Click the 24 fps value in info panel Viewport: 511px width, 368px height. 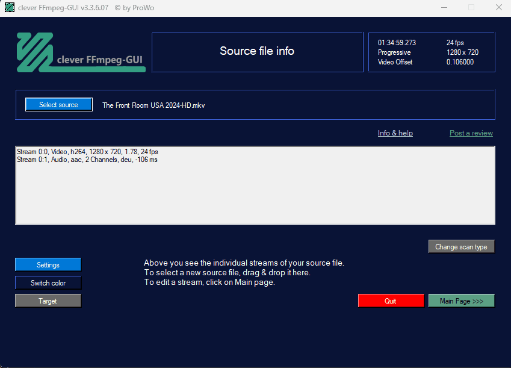point(455,43)
